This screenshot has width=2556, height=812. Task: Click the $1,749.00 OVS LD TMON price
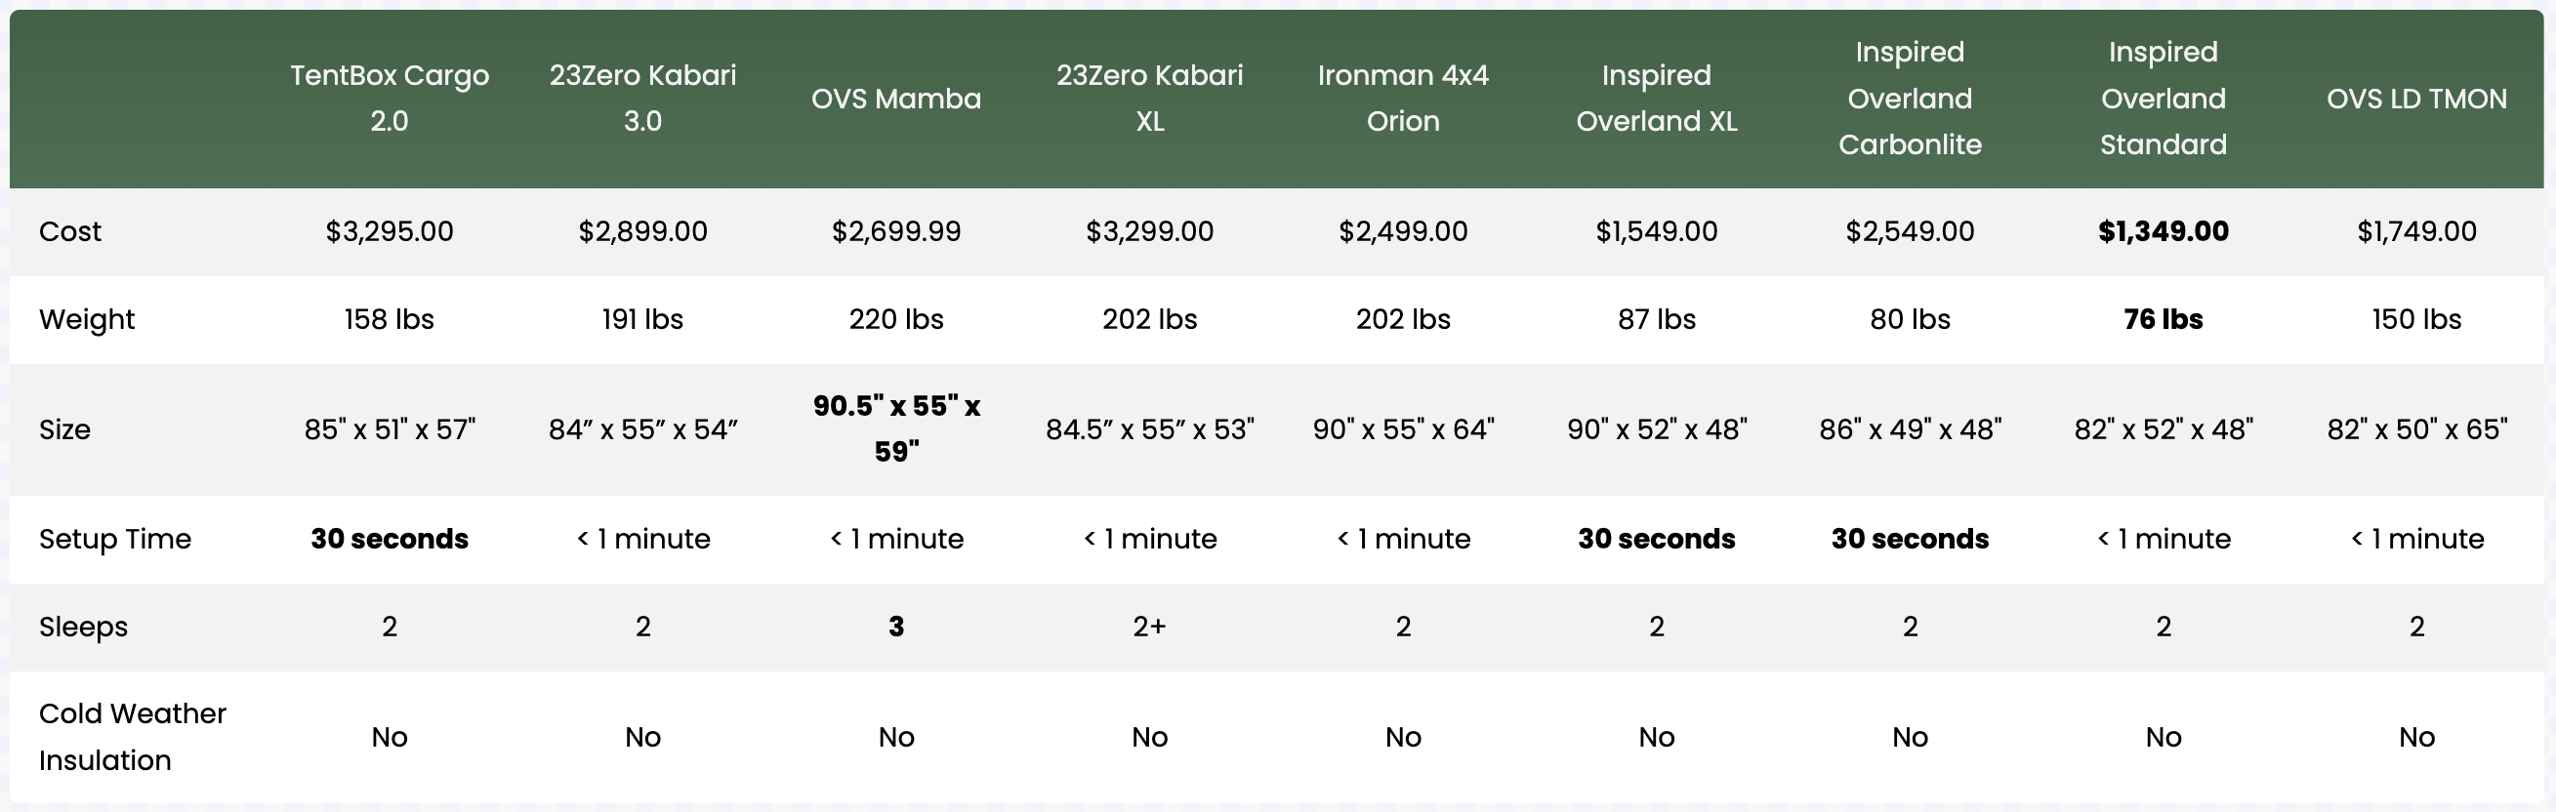(2417, 231)
